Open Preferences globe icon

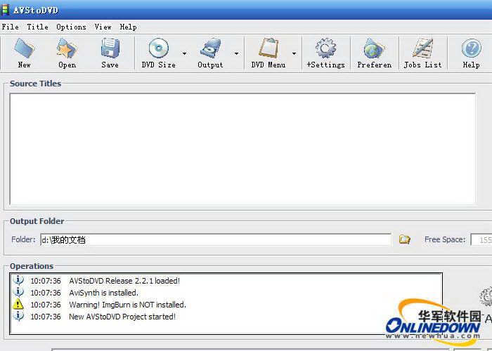374,48
